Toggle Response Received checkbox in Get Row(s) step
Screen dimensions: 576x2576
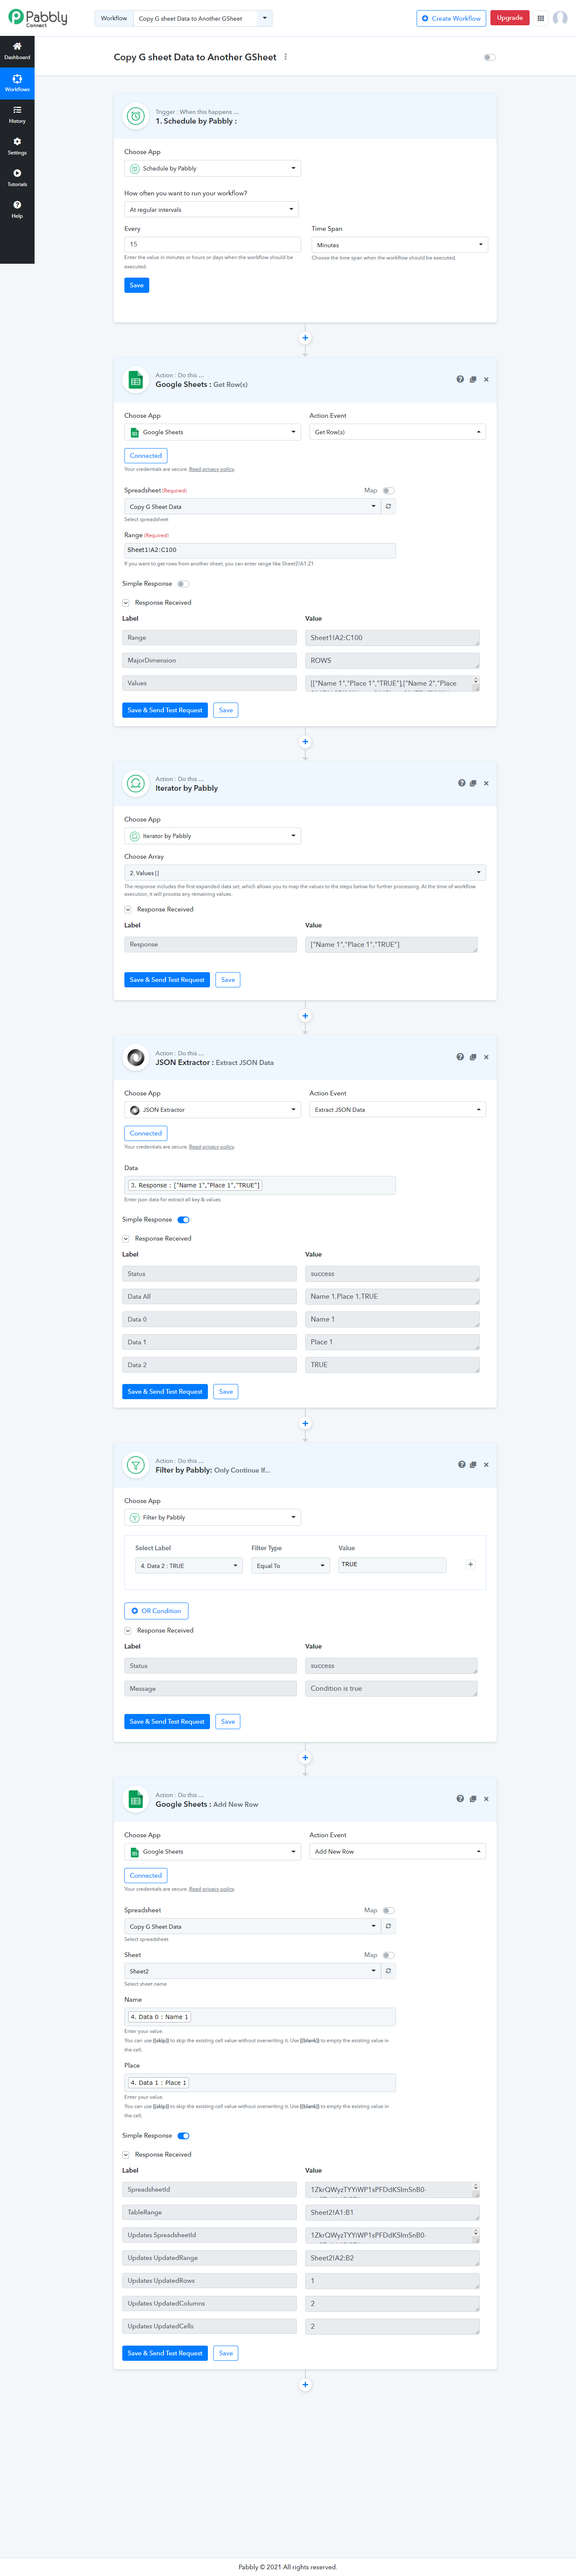(x=126, y=603)
